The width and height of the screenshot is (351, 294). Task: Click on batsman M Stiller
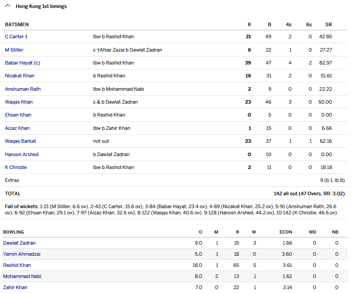click(x=14, y=50)
